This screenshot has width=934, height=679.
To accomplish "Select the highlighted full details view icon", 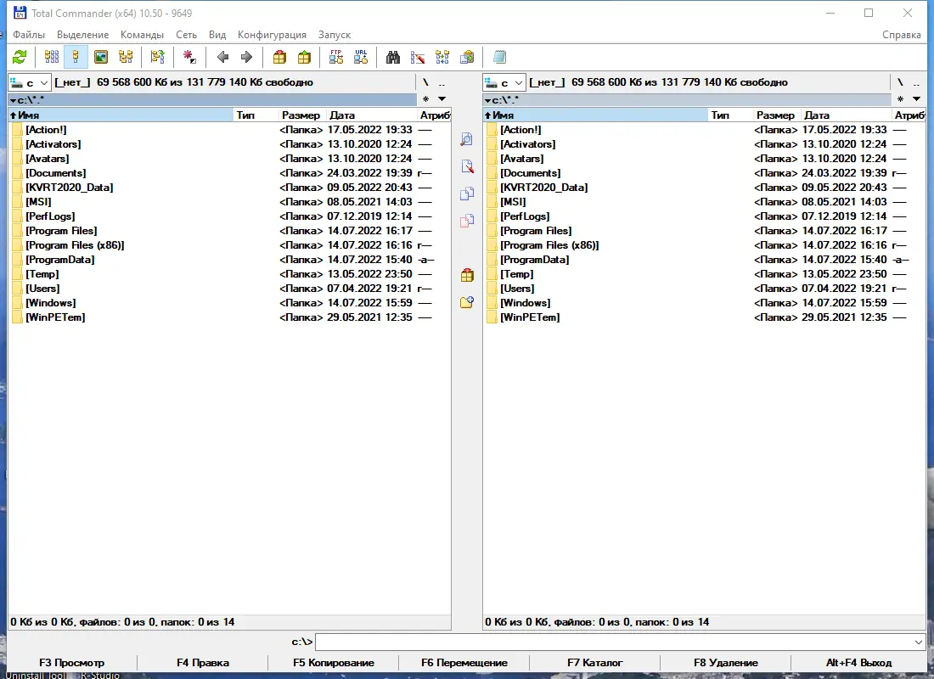I will pos(76,57).
